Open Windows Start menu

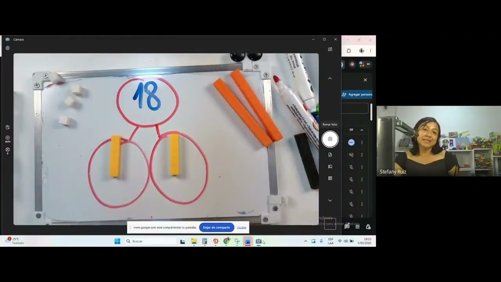coord(117,241)
